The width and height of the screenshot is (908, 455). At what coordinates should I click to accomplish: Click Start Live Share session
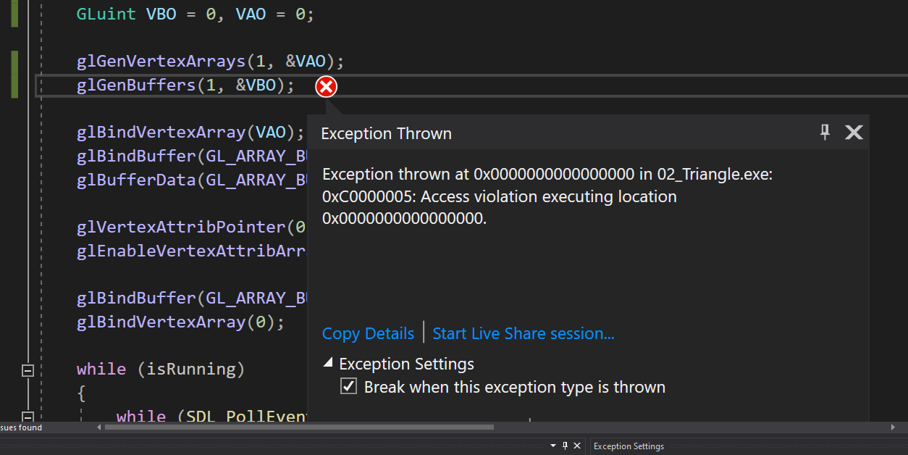pyautogui.click(x=523, y=333)
